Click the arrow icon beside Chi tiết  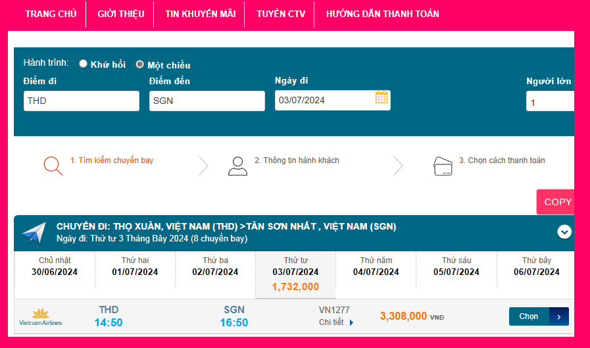tap(352, 323)
